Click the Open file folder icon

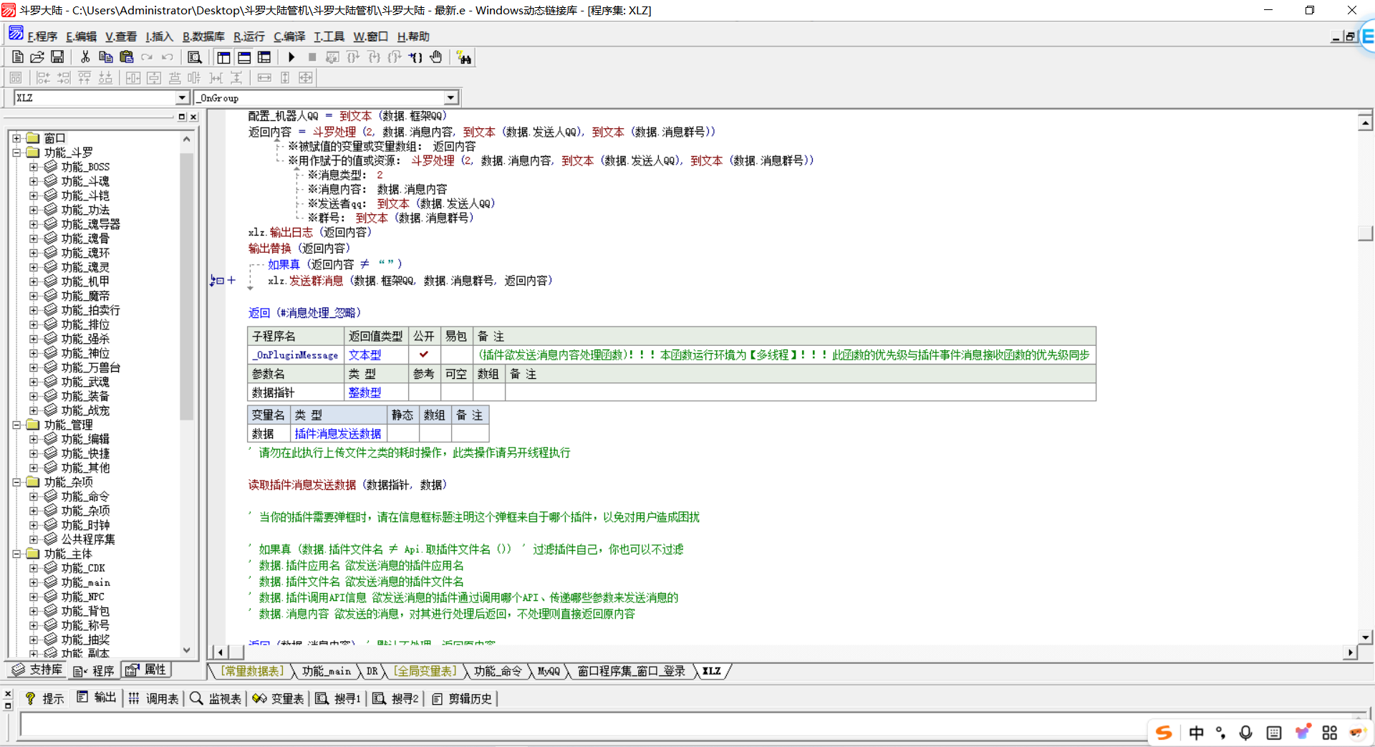point(37,57)
